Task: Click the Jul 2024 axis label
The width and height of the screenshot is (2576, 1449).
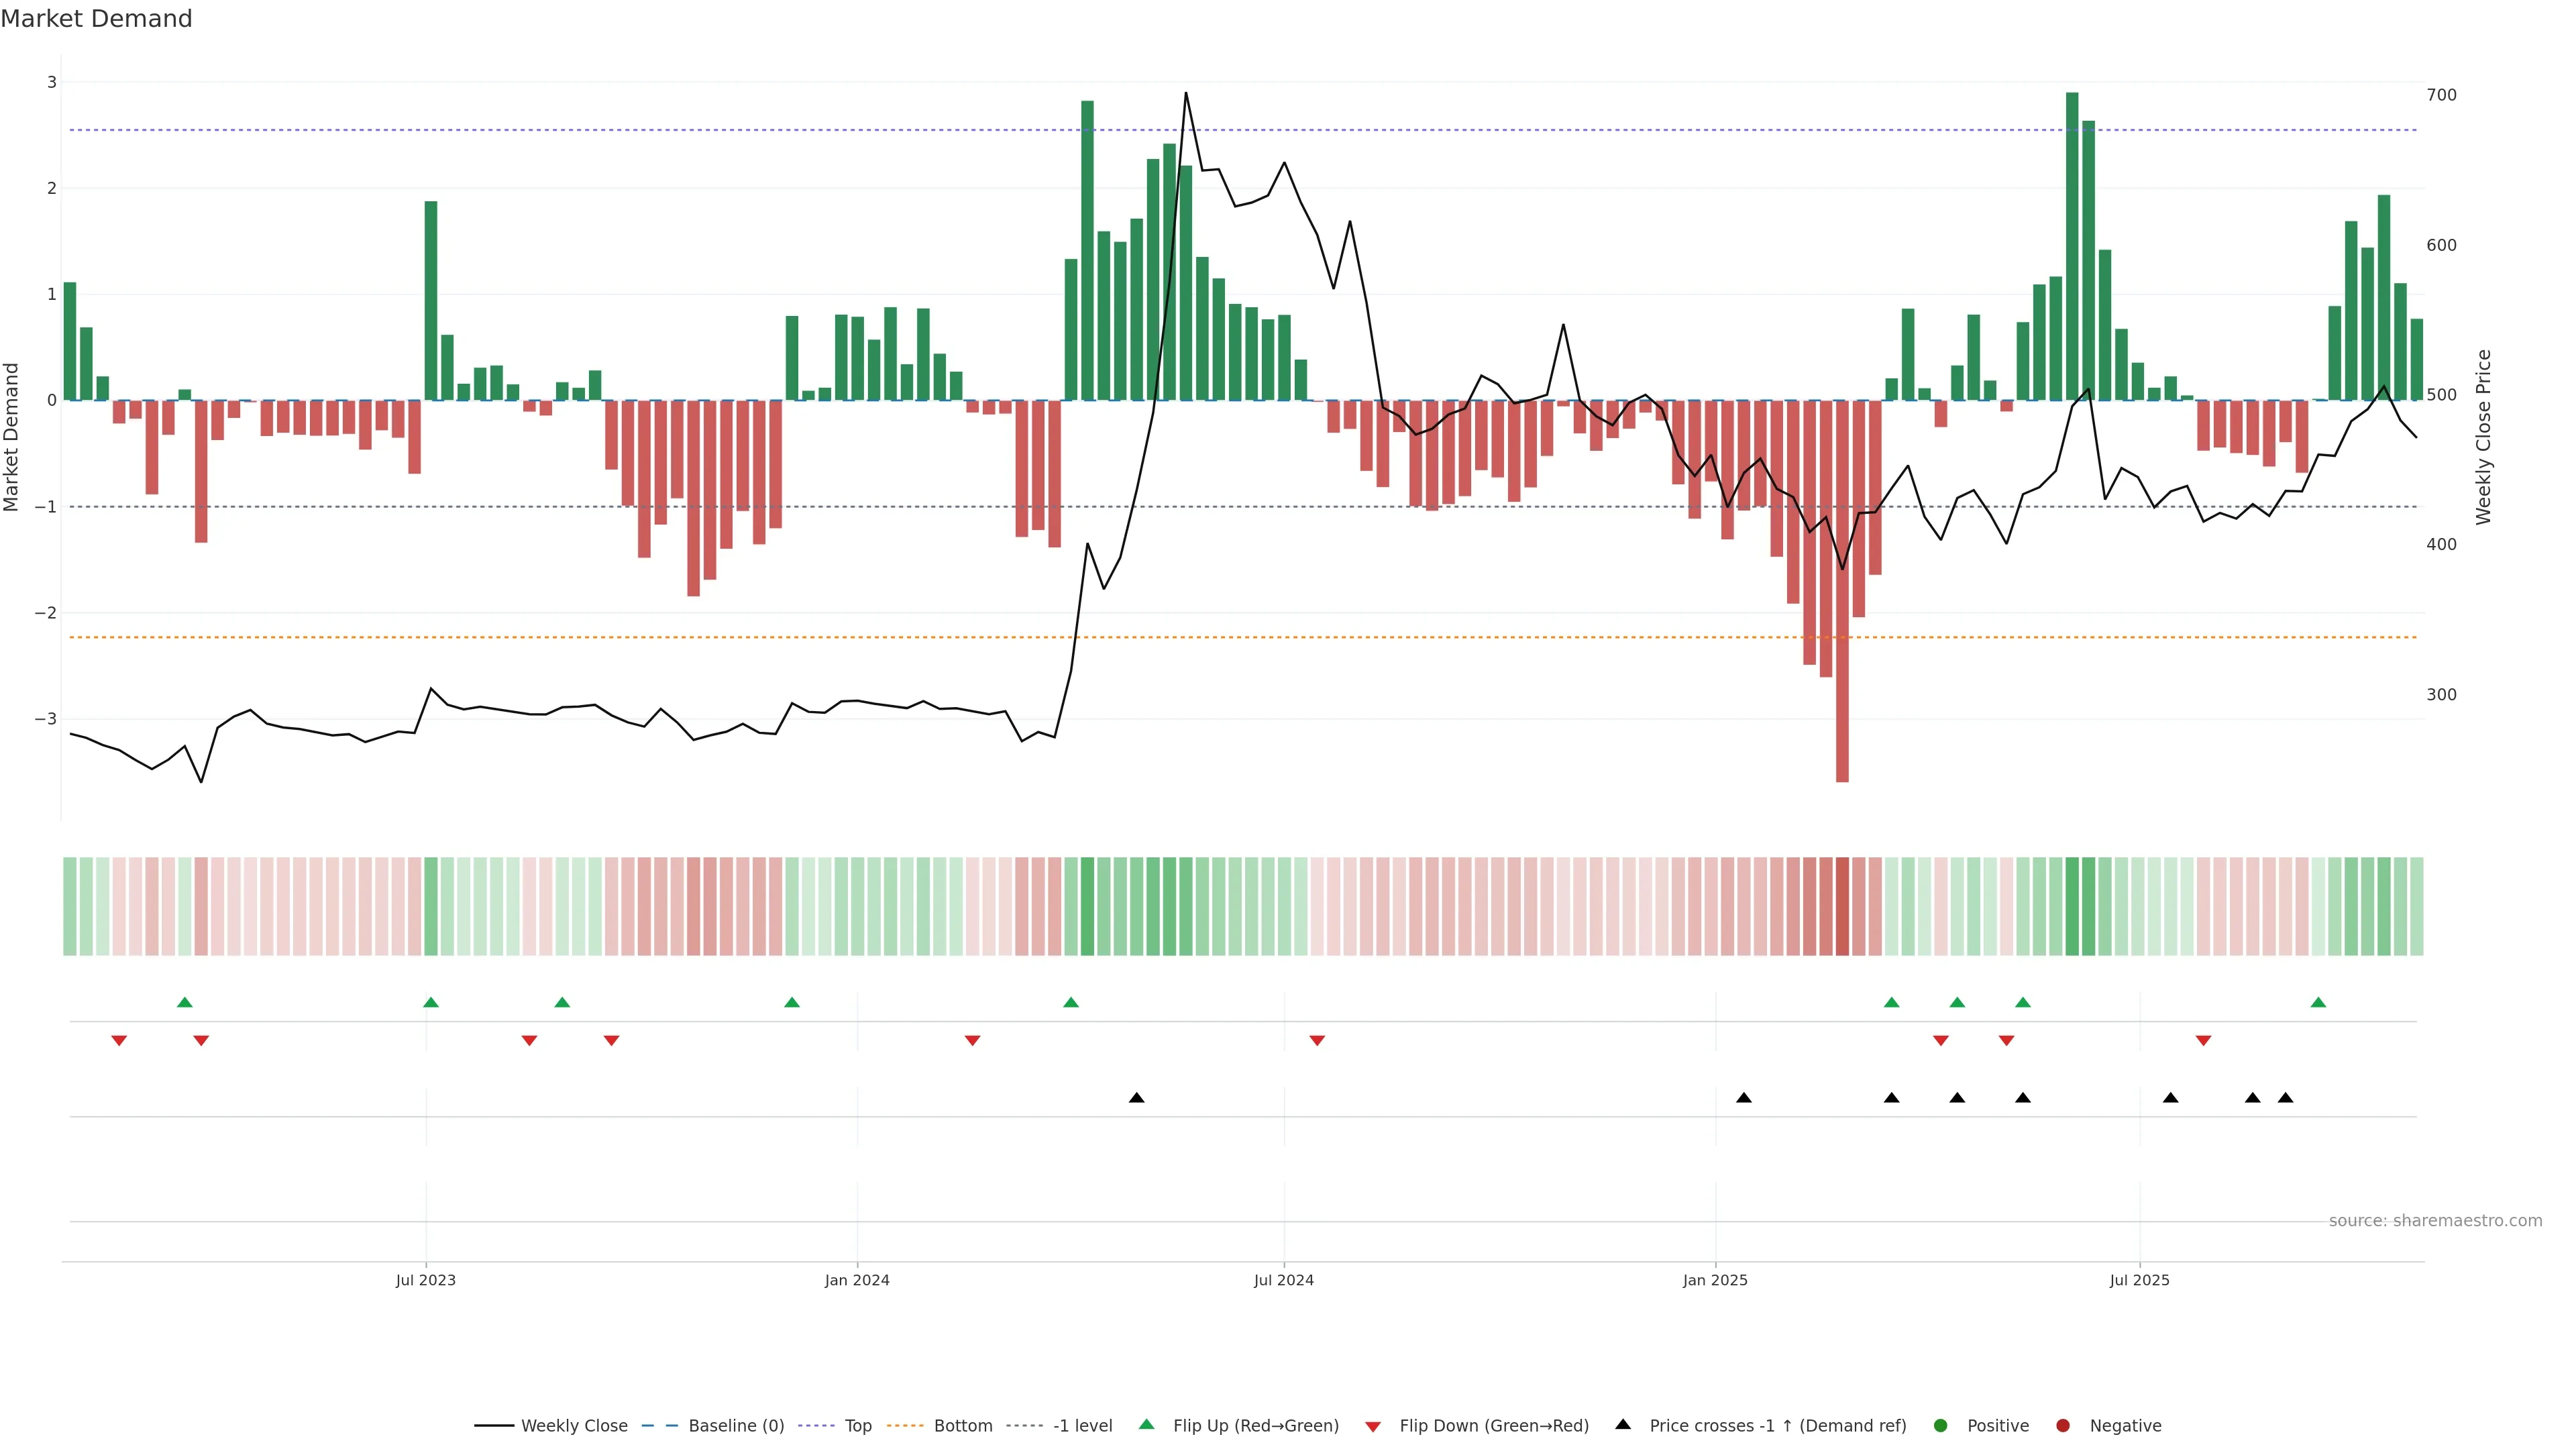Action: point(1283,1280)
